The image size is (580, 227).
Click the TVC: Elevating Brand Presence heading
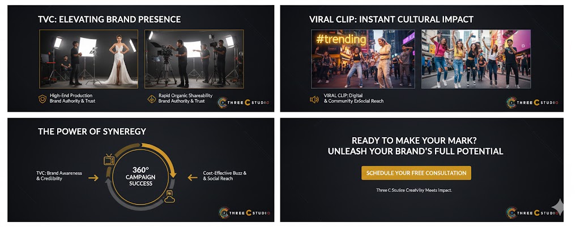click(109, 20)
